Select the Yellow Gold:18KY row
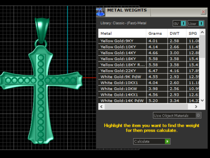Viewport: 210px width, 158px height. [149, 59]
